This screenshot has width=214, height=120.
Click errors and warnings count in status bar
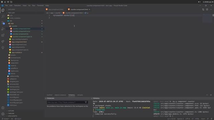coord(18,119)
